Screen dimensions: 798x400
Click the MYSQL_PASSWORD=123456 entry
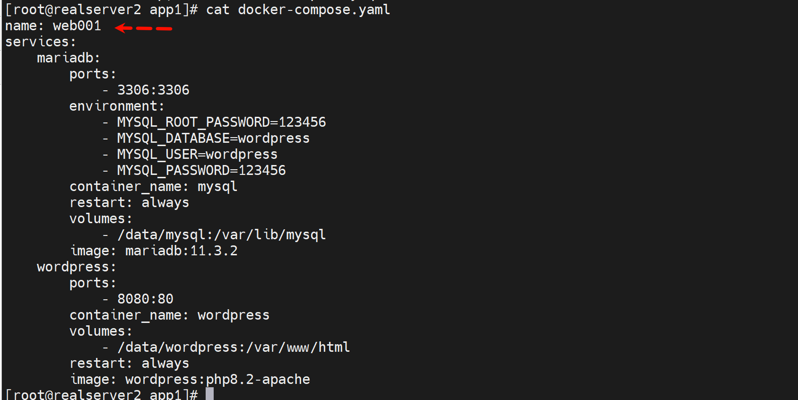pos(201,171)
